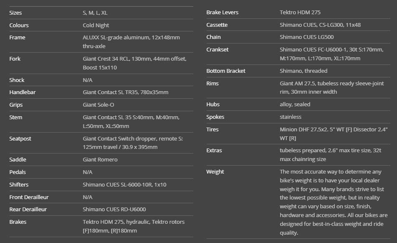Click the Crankset FC-U6000-1 description
The image size is (397, 243).
point(331,54)
